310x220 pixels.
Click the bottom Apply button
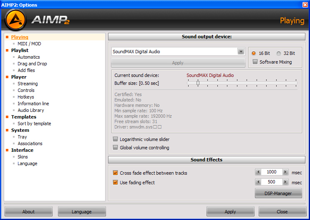pyautogui.click(x=230, y=212)
